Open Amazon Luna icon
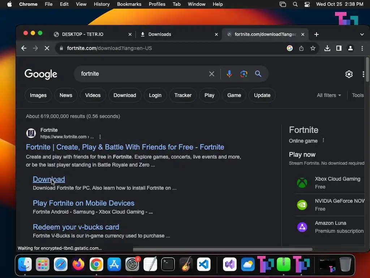Screen dimensions: 370x278 tap(302, 227)
